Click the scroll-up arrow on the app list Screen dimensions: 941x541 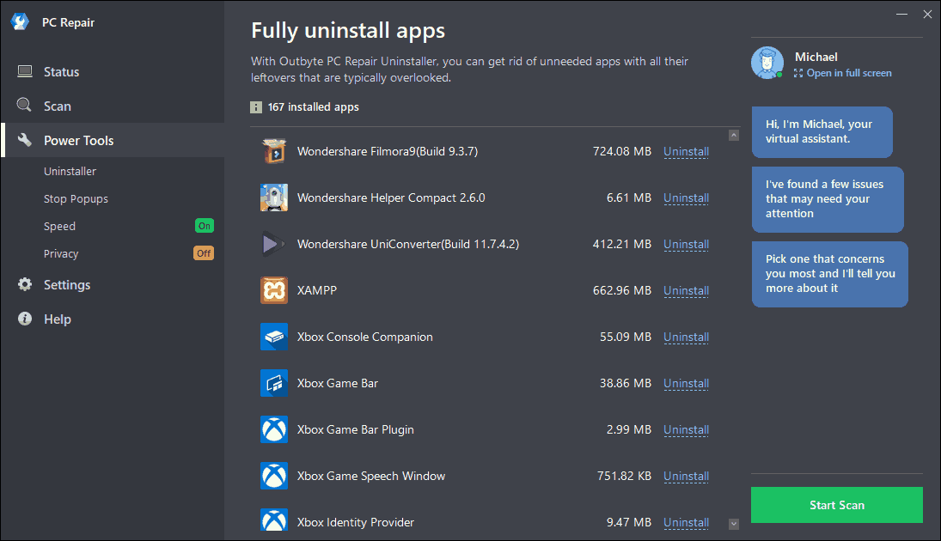coord(733,135)
